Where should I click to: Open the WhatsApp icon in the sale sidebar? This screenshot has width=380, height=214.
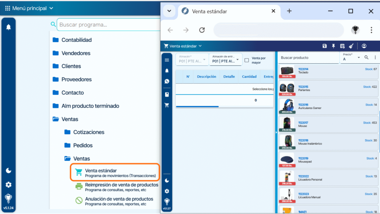coord(167,81)
